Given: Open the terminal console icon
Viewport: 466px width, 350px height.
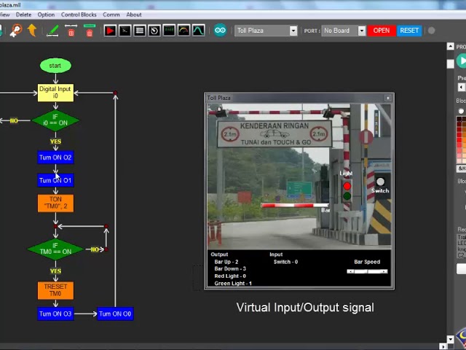Looking at the screenshot, I should click(x=125, y=31).
